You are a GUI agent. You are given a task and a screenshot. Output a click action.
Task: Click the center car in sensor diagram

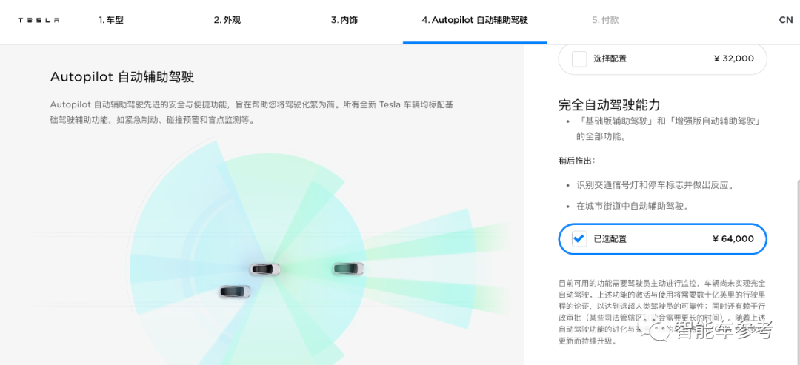265,269
